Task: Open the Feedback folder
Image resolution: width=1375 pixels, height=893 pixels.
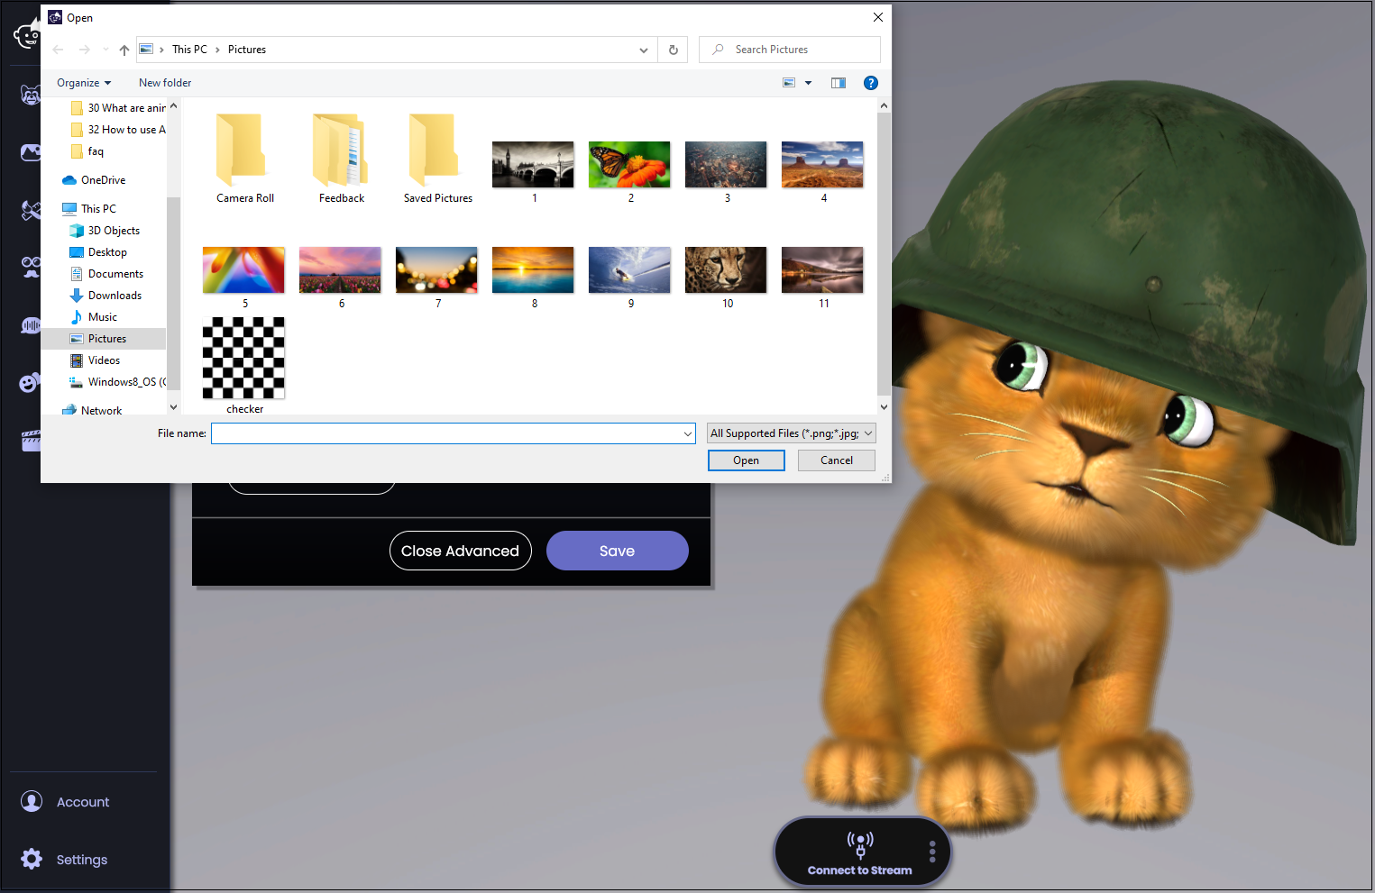Action: tap(341, 159)
